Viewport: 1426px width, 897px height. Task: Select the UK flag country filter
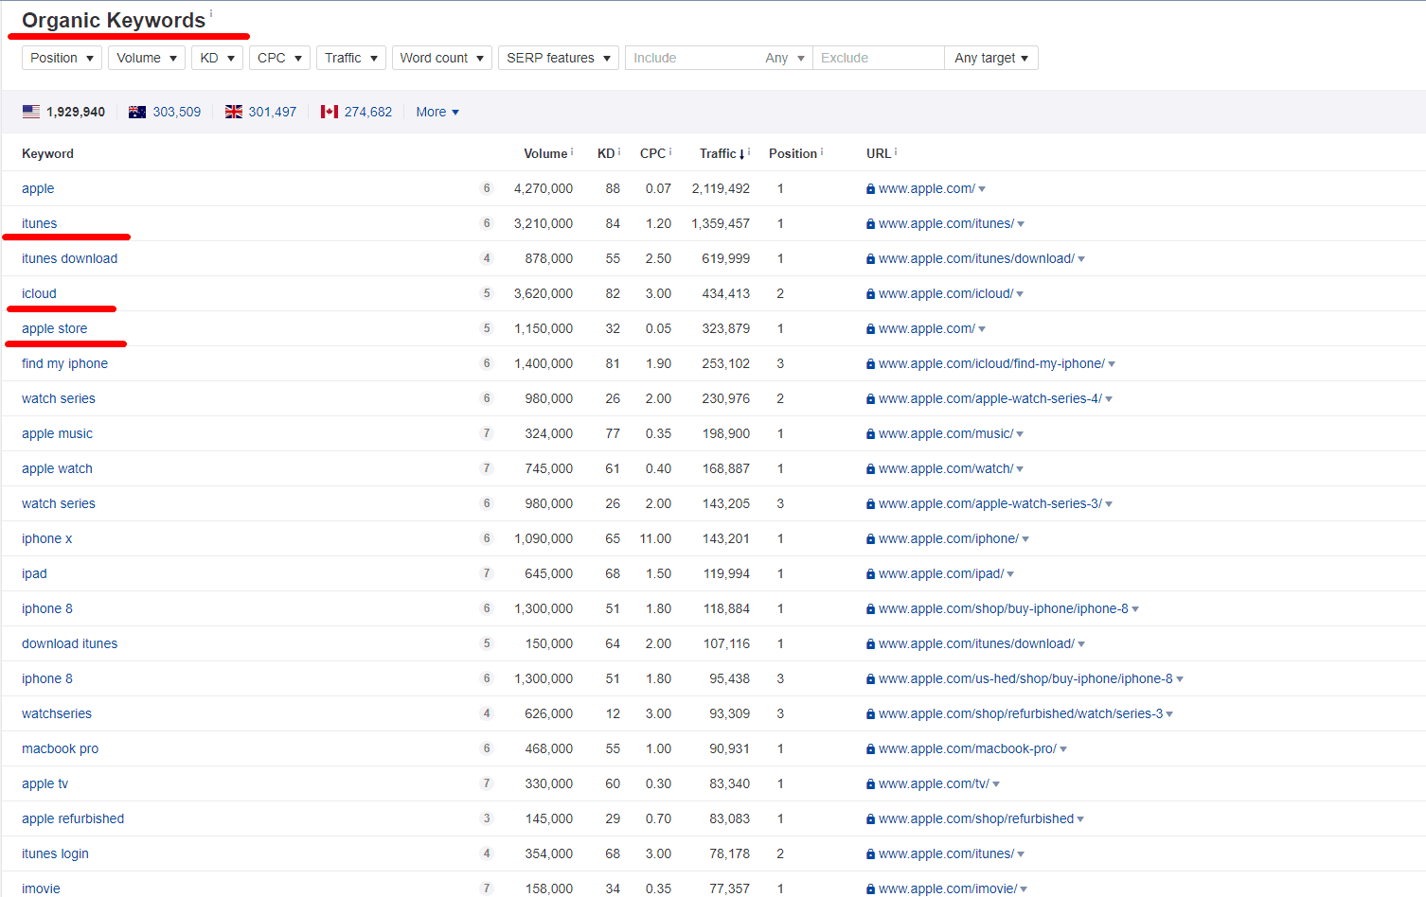[234, 112]
